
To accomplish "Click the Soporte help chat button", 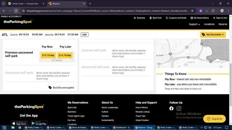I will pyautogui.click(x=214, y=119).
